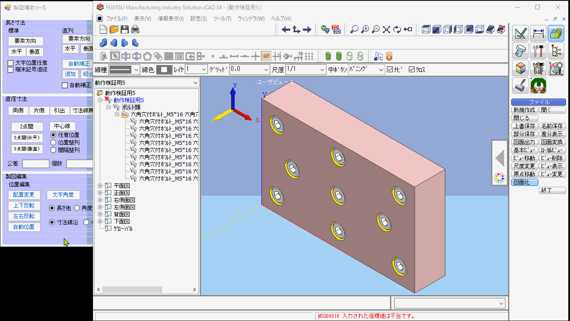The height and width of the screenshot is (321, 570).
Task: Enable 文字位置任意 checkbox
Action: (11, 63)
